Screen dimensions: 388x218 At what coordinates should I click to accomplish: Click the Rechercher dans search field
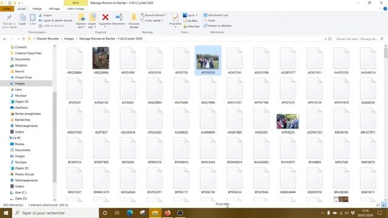pyautogui.click(x=359, y=39)
